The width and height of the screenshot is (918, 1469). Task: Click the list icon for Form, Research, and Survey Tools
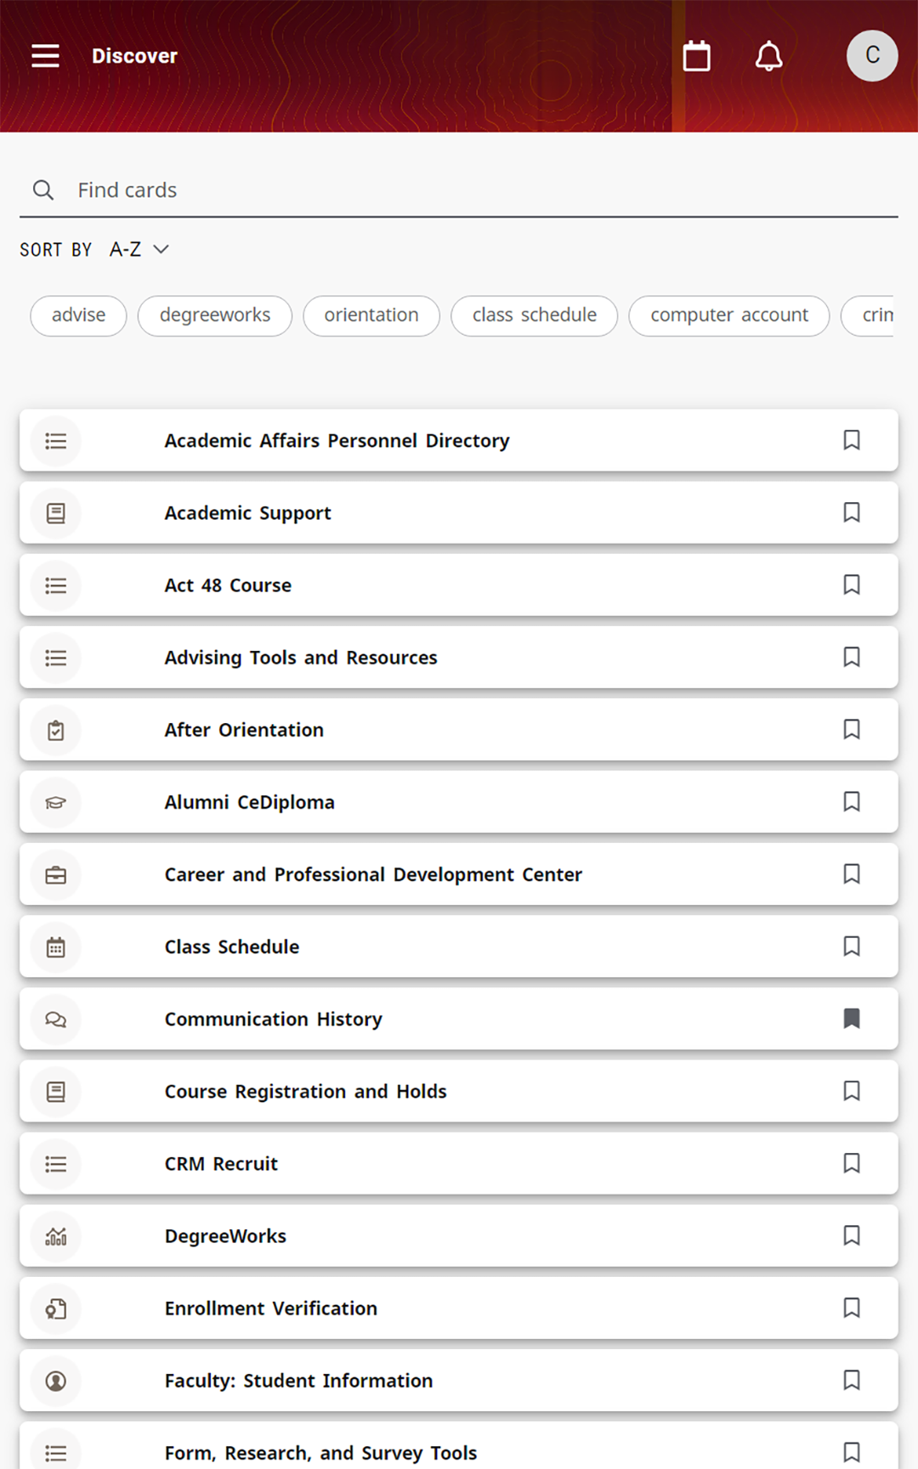pyautogui.click(x=56, y=1453)
